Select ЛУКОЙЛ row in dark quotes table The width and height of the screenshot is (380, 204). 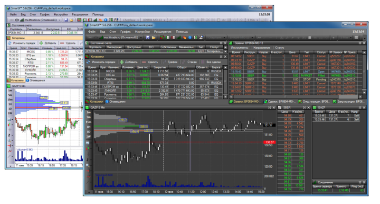[x=154, y=90]
